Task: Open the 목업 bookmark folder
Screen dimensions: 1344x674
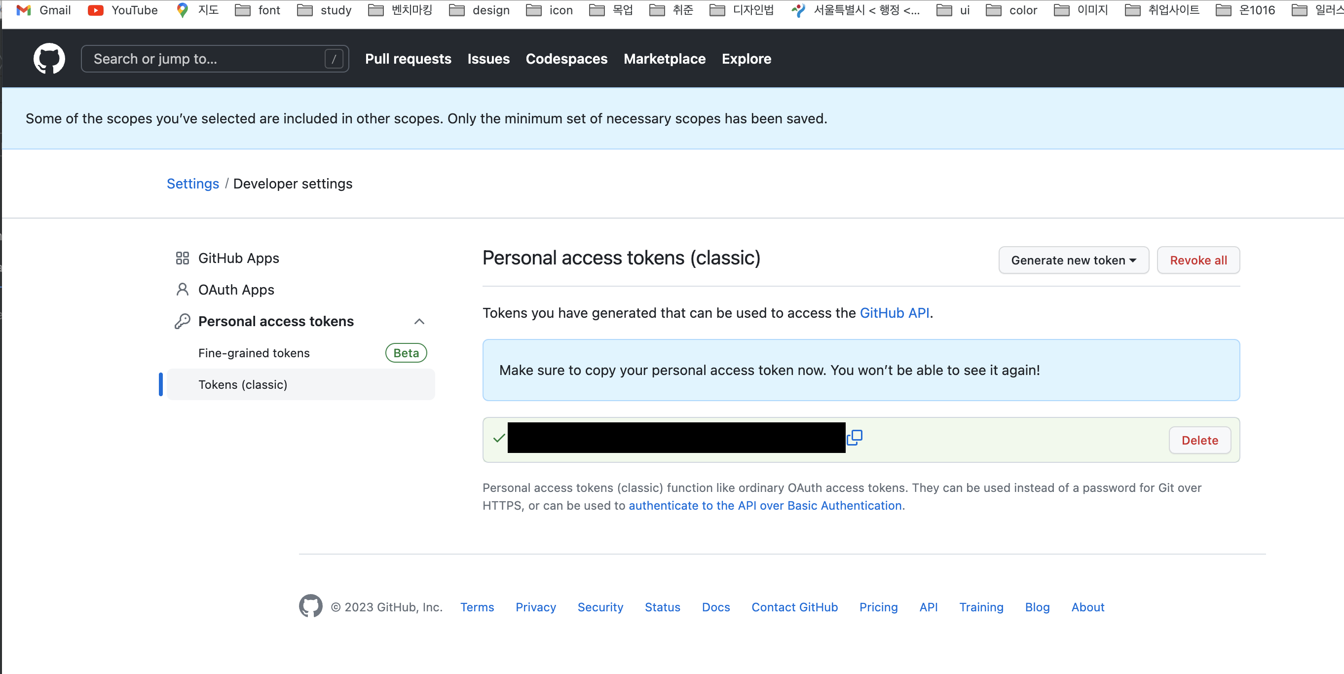Action: (x=611, y=10)
